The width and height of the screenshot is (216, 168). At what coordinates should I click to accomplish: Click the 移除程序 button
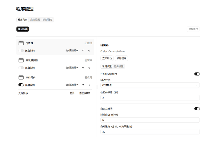click(x=122, y=58)
